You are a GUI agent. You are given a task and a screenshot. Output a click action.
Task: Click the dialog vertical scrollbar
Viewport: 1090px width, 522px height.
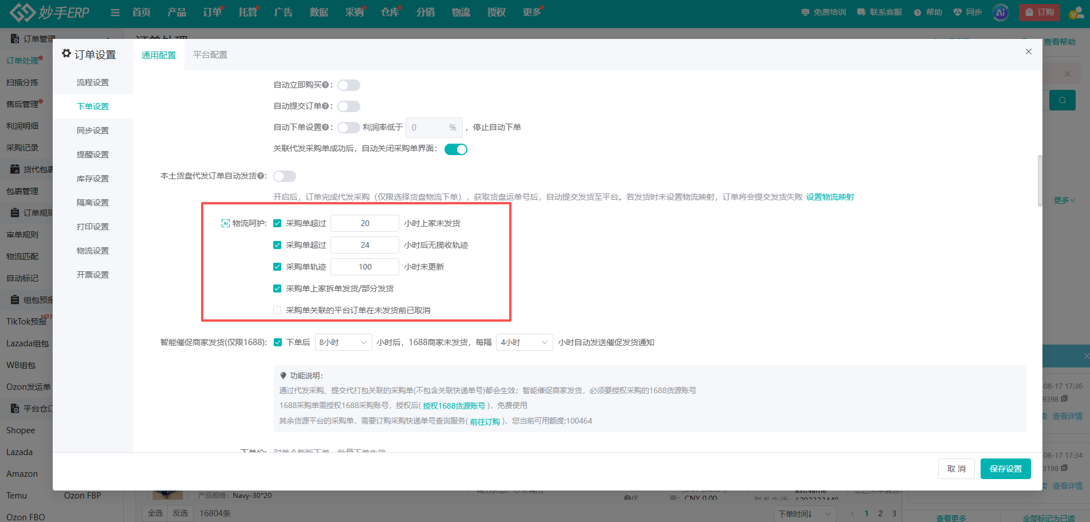click(x=1040, y=180)
